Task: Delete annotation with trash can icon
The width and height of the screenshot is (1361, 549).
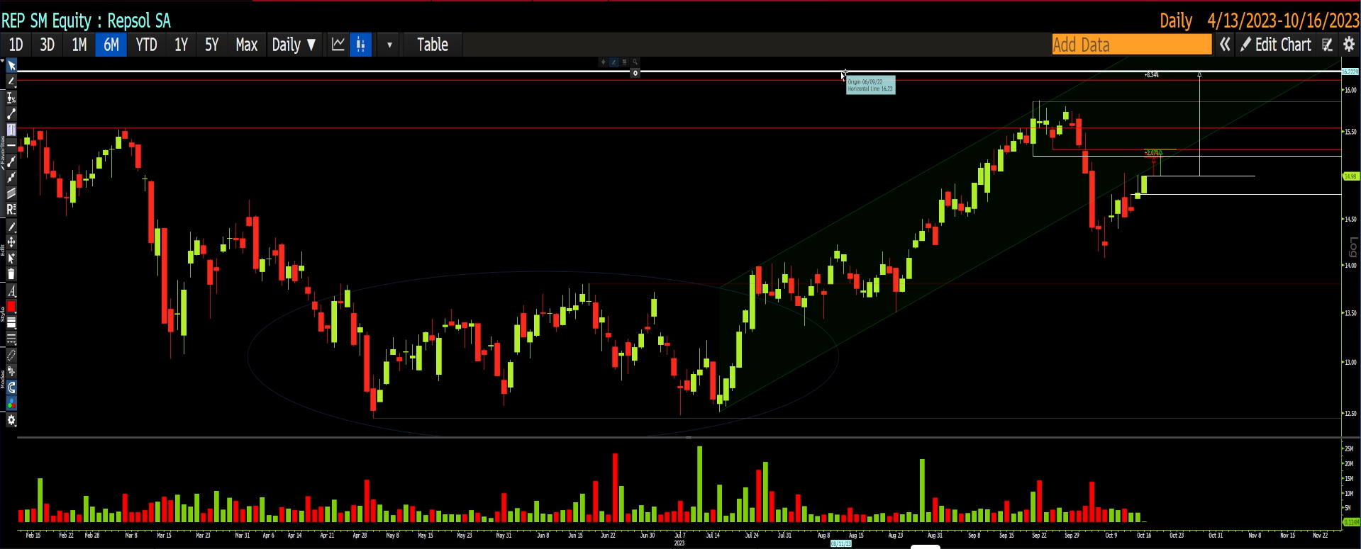Action: tap(11, 274)
